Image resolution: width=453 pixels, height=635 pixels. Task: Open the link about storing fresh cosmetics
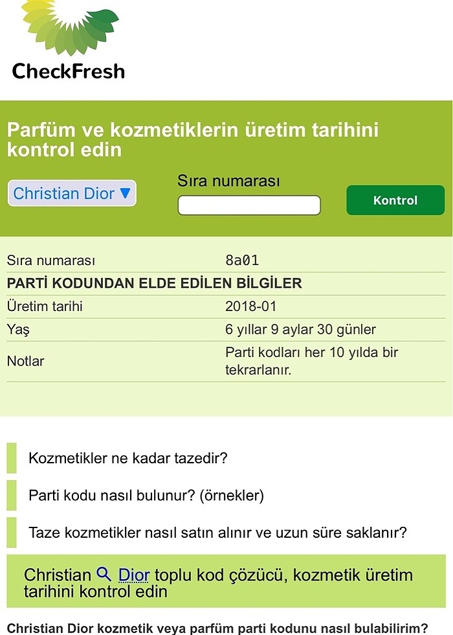pyautogui.click(x=217, y=531)
